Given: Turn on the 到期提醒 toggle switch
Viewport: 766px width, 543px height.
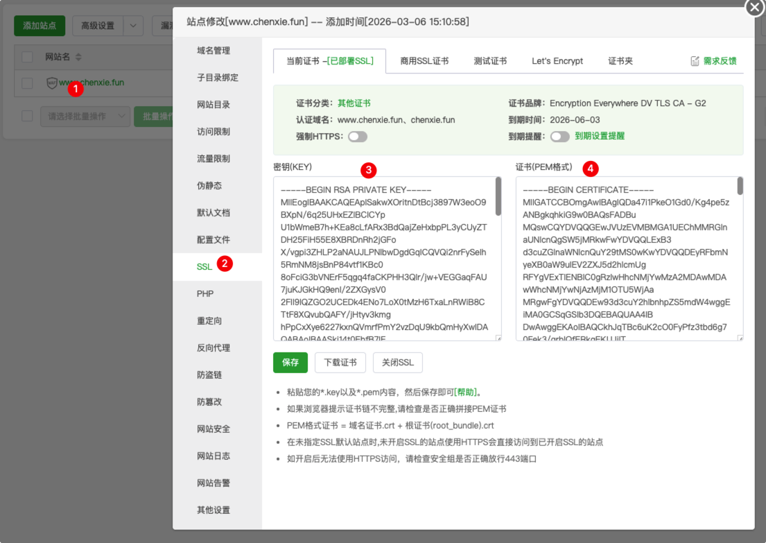Looking at the screenshot, I should click(559, 137).
